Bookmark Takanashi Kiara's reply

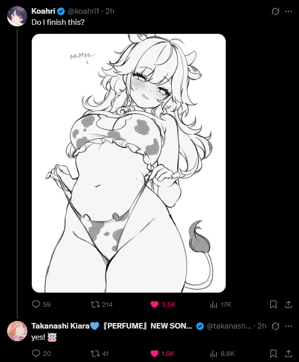tap(273, 353)
